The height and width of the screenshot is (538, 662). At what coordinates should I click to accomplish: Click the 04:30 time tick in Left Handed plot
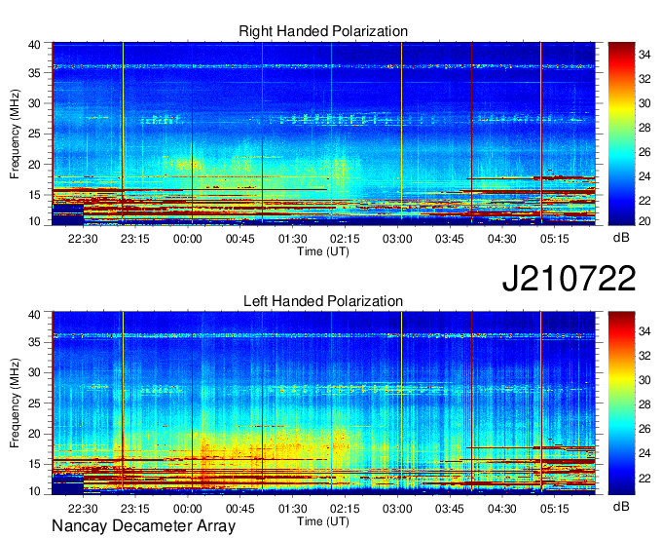502,509
